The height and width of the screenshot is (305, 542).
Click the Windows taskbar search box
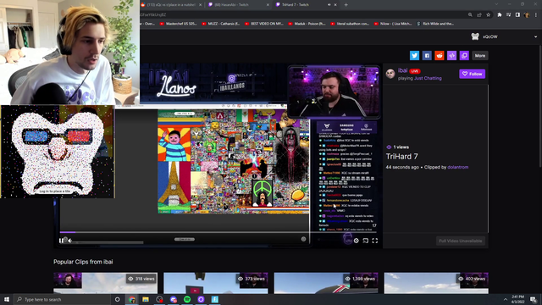coord(62,299)
